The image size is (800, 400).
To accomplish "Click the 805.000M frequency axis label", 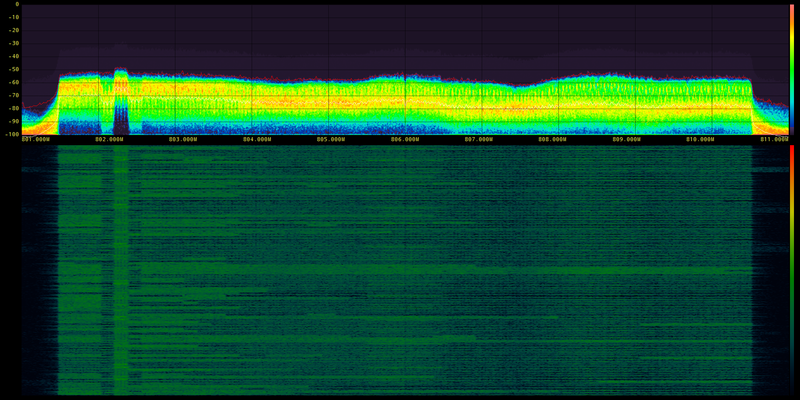I will [x=331, y=139].
